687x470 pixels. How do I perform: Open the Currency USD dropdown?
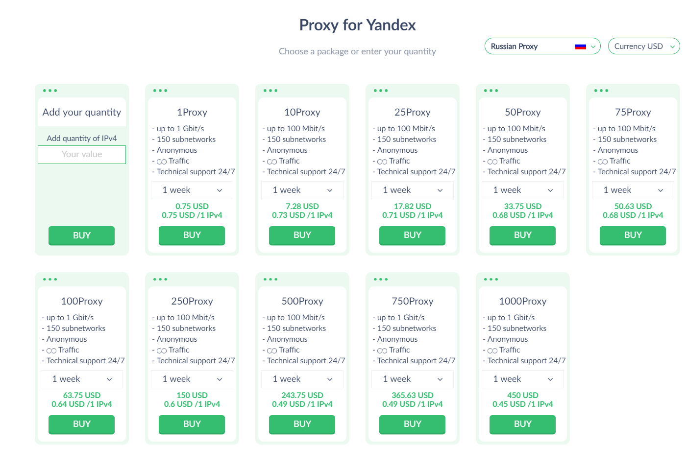[x=643, y=46]
